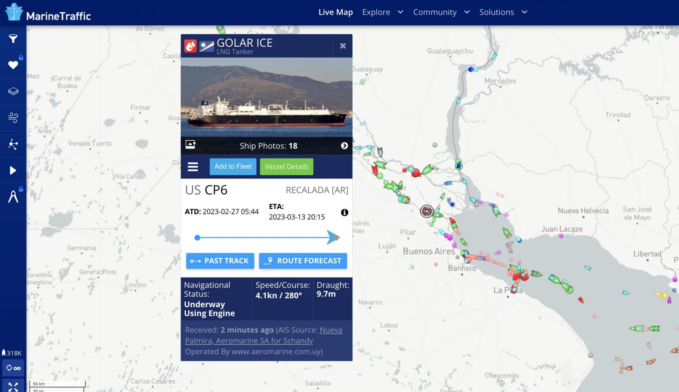Select the distance measuring compass tool
This screenshot has height=392, width=679.
coord(13,197)
